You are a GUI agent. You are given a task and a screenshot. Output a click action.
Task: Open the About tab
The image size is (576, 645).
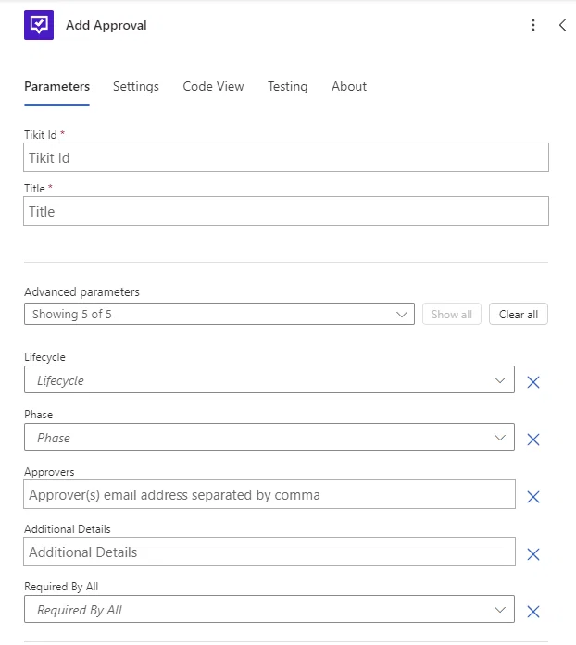click(x=349, y=86)
